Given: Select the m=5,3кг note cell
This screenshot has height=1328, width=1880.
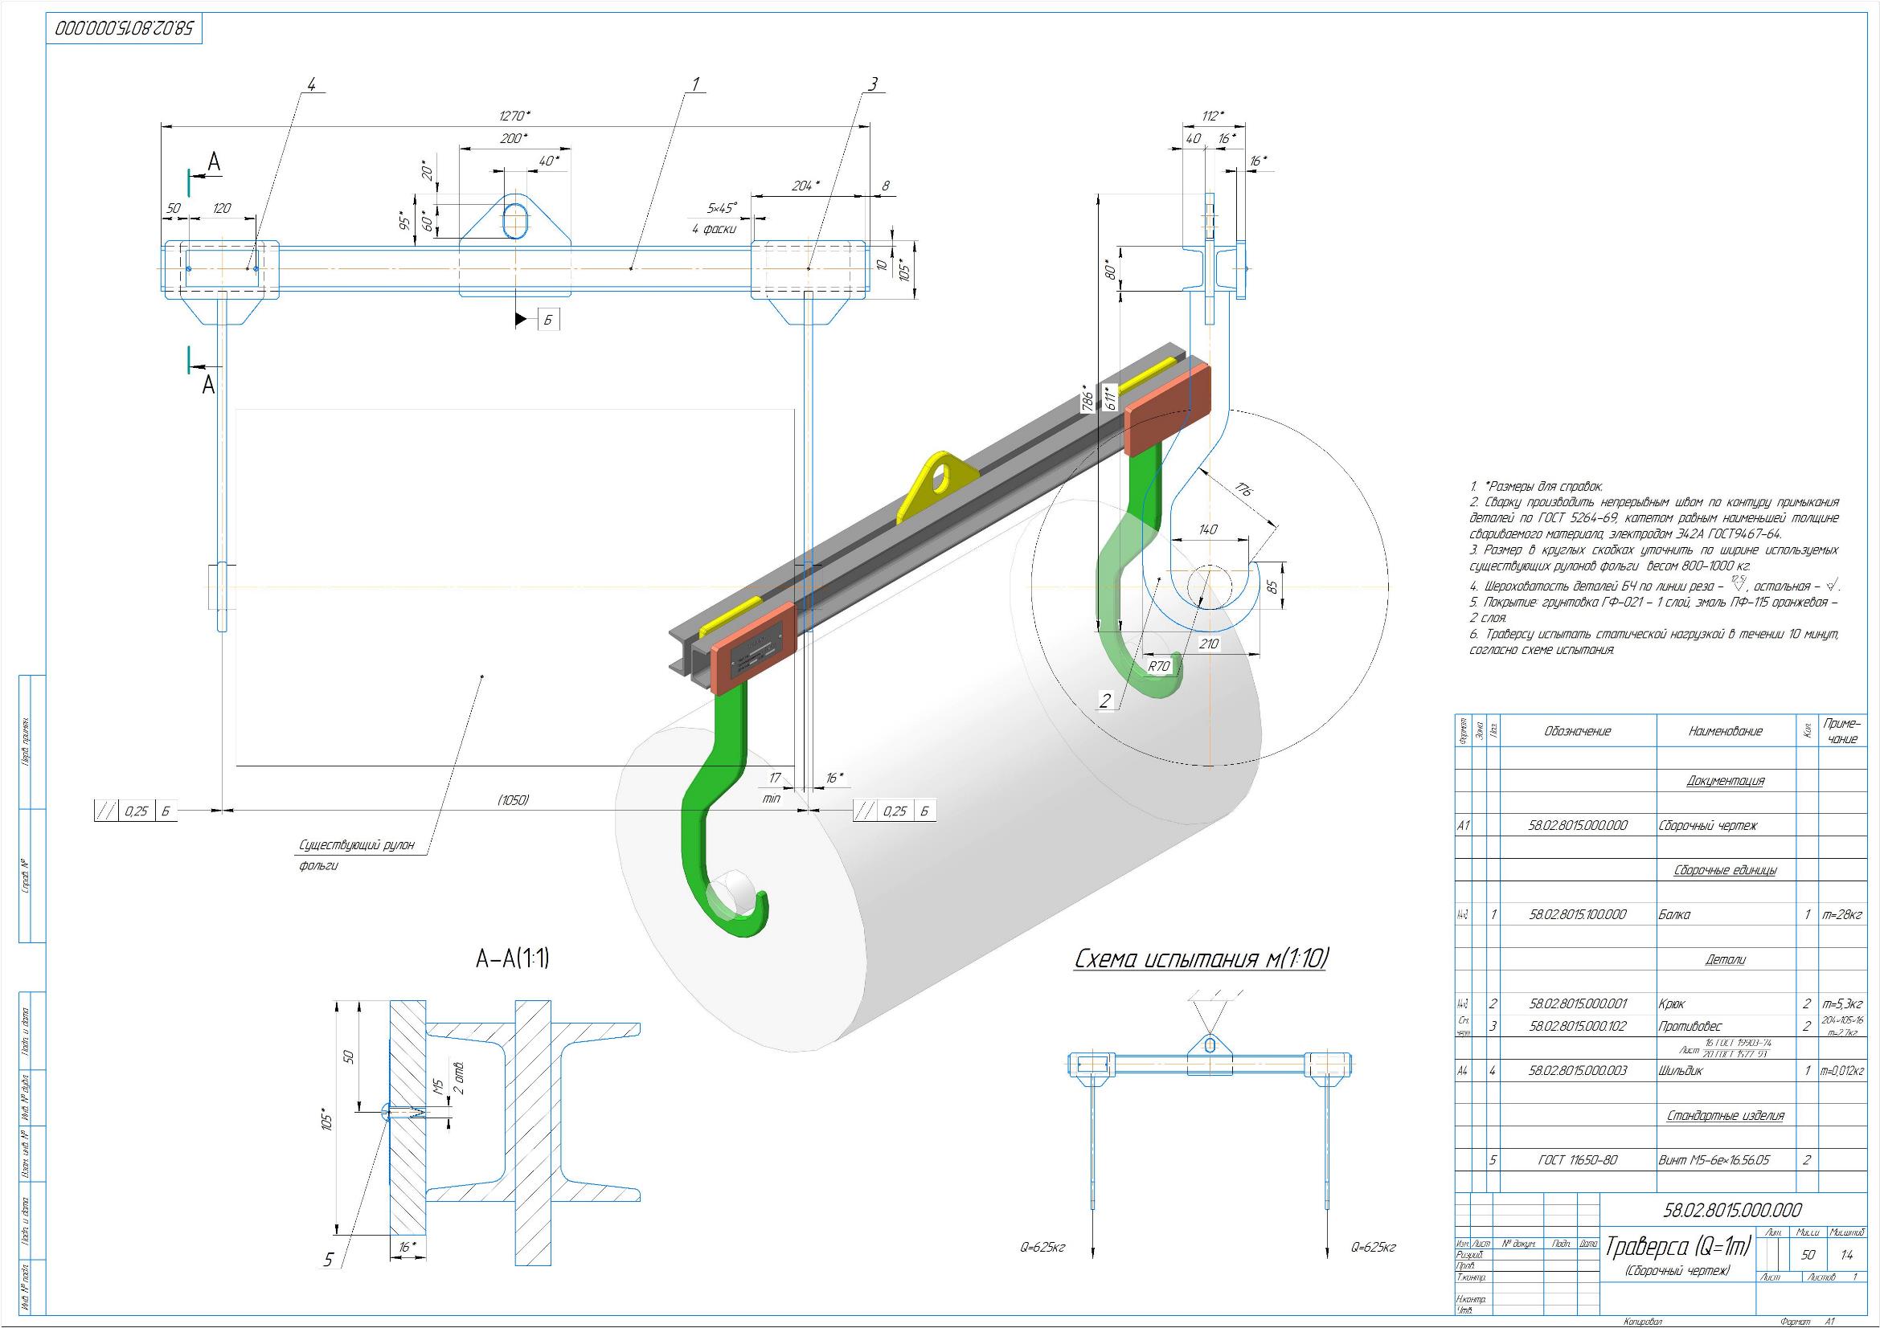Looking at the screenshot, I should tap(1842, 1004).
